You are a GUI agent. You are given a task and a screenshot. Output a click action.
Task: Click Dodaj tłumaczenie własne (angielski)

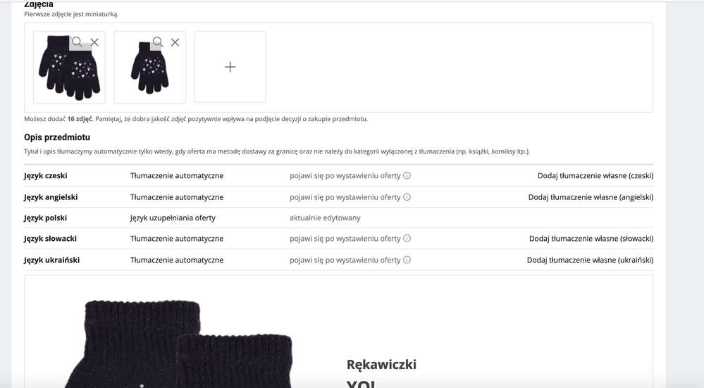(x=591, y=197)
